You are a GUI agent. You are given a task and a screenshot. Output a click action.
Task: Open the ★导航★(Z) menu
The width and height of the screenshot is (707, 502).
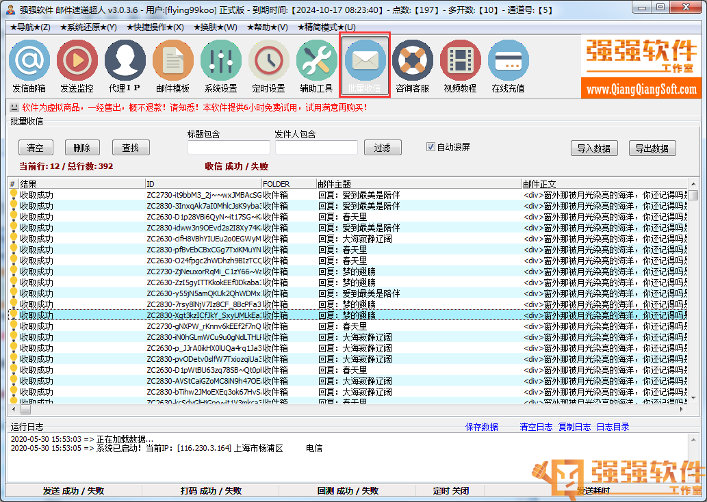[x=30, y=27]
